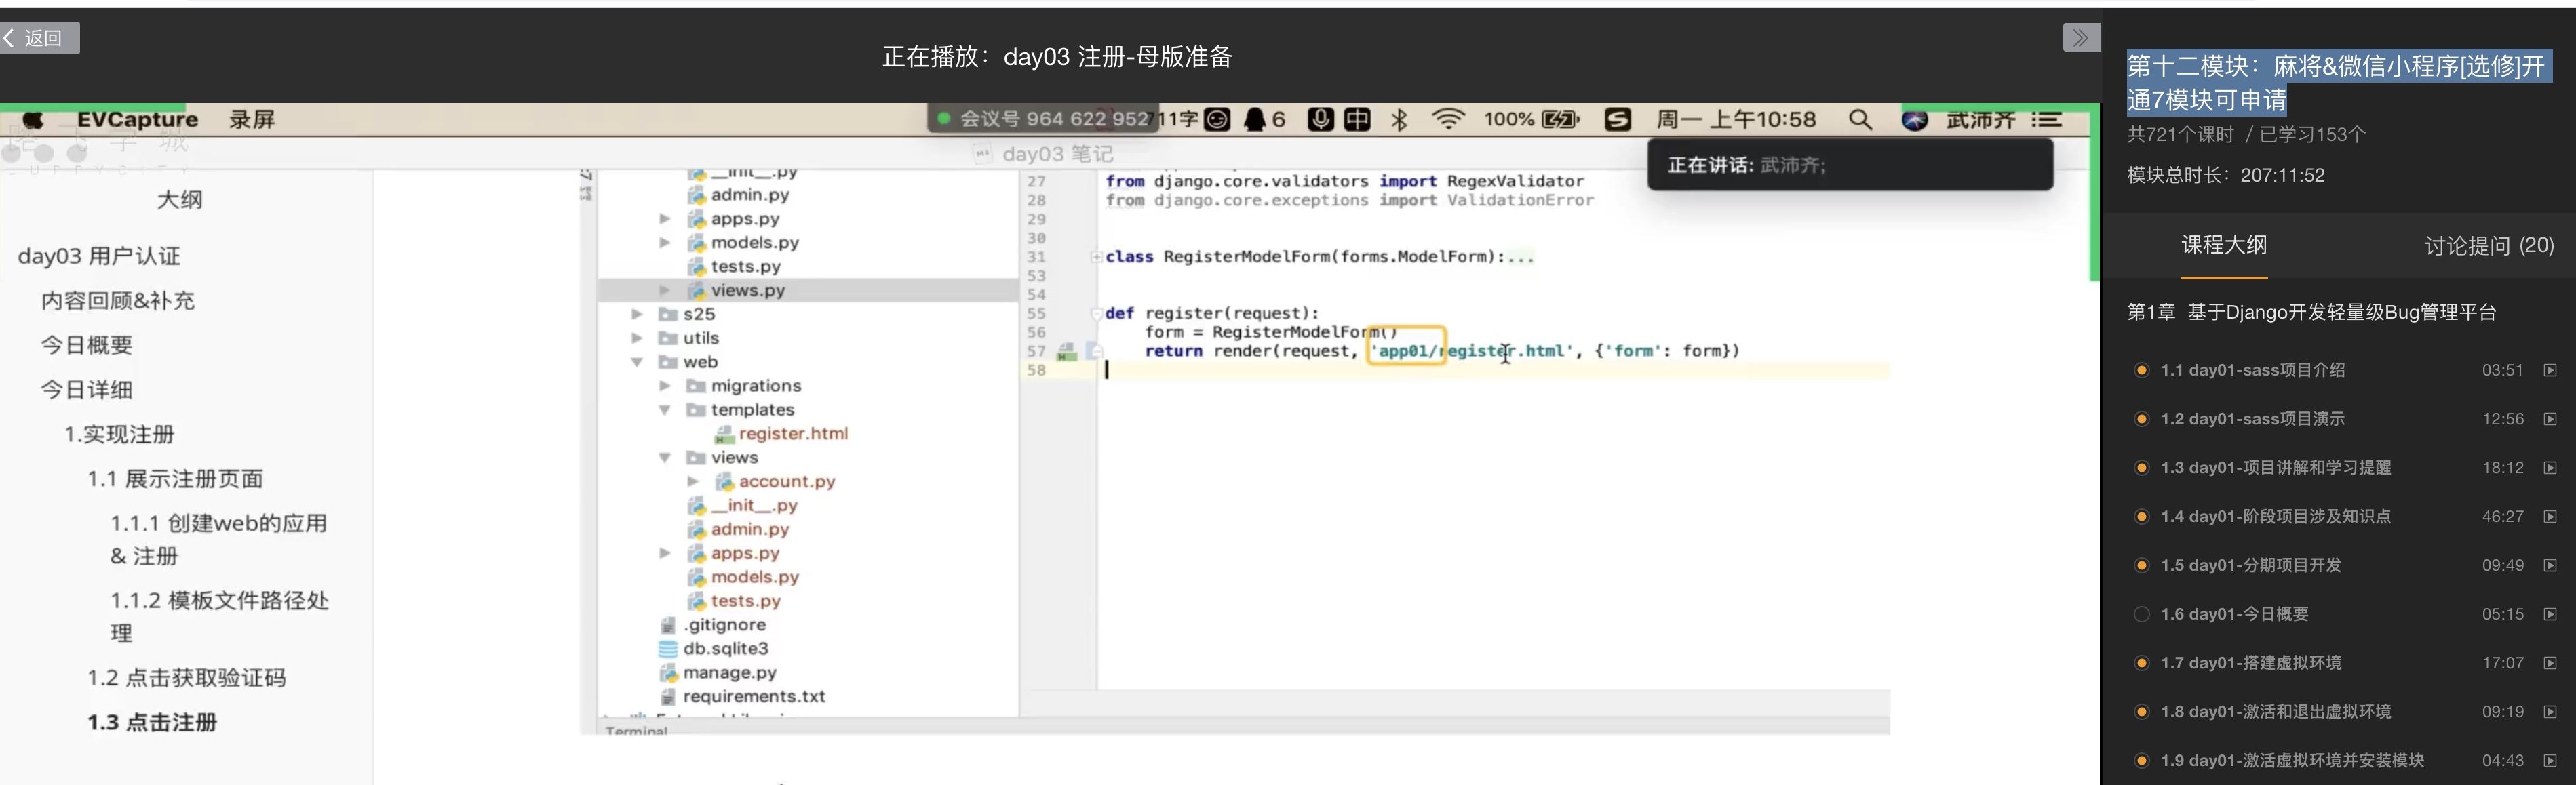Open the notification center list icon
This screenshot has width=2576, height=785.
pyautogui.click(x=2046, y=120)
